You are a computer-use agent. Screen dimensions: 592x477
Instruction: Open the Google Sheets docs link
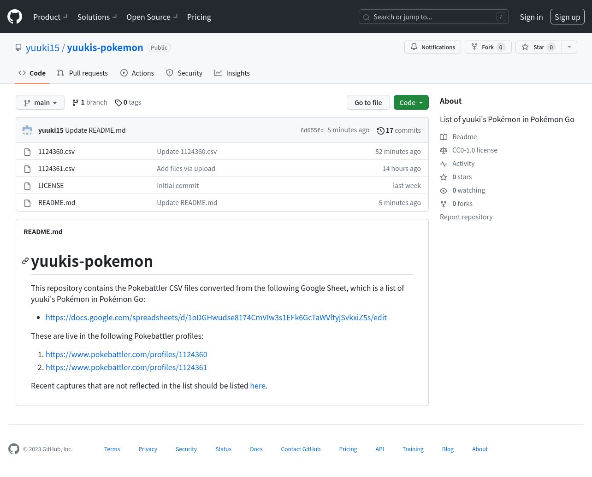pos(216,318)
